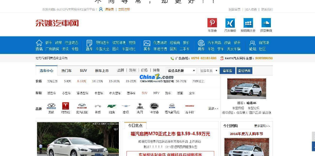Click the 联系我们 link in the top bar
Viewport: 315px width, 156px height.
(267, 9)
